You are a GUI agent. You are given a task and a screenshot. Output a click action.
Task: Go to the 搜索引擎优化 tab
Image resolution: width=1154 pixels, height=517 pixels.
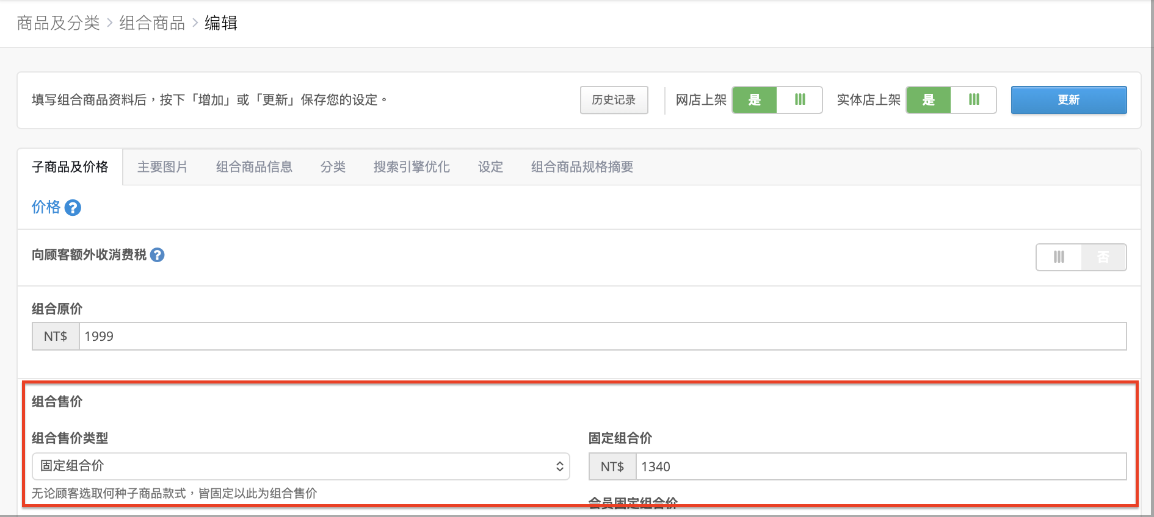(x=412, y=167)
